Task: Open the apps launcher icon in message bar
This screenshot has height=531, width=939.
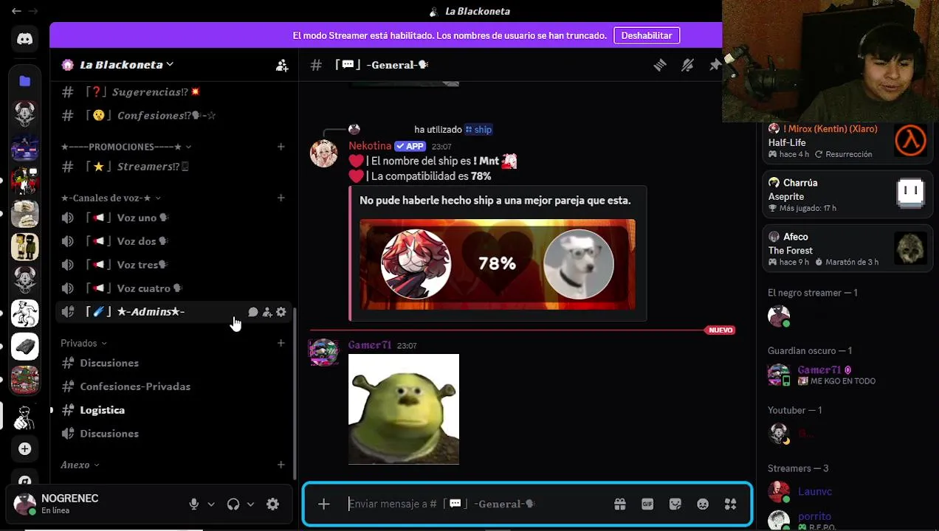Action: tap(730, 504)
